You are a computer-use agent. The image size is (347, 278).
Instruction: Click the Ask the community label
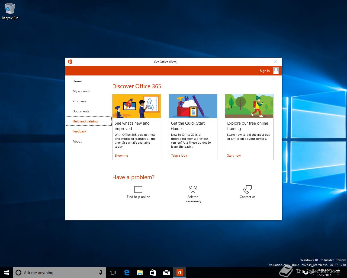click(x=193, y=199)
